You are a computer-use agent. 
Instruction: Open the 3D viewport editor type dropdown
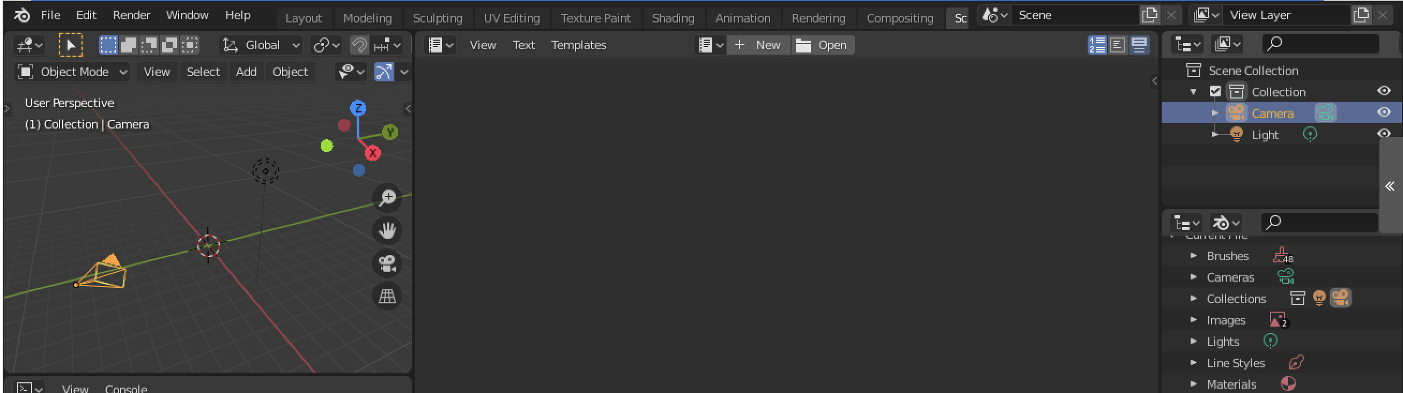29,45
